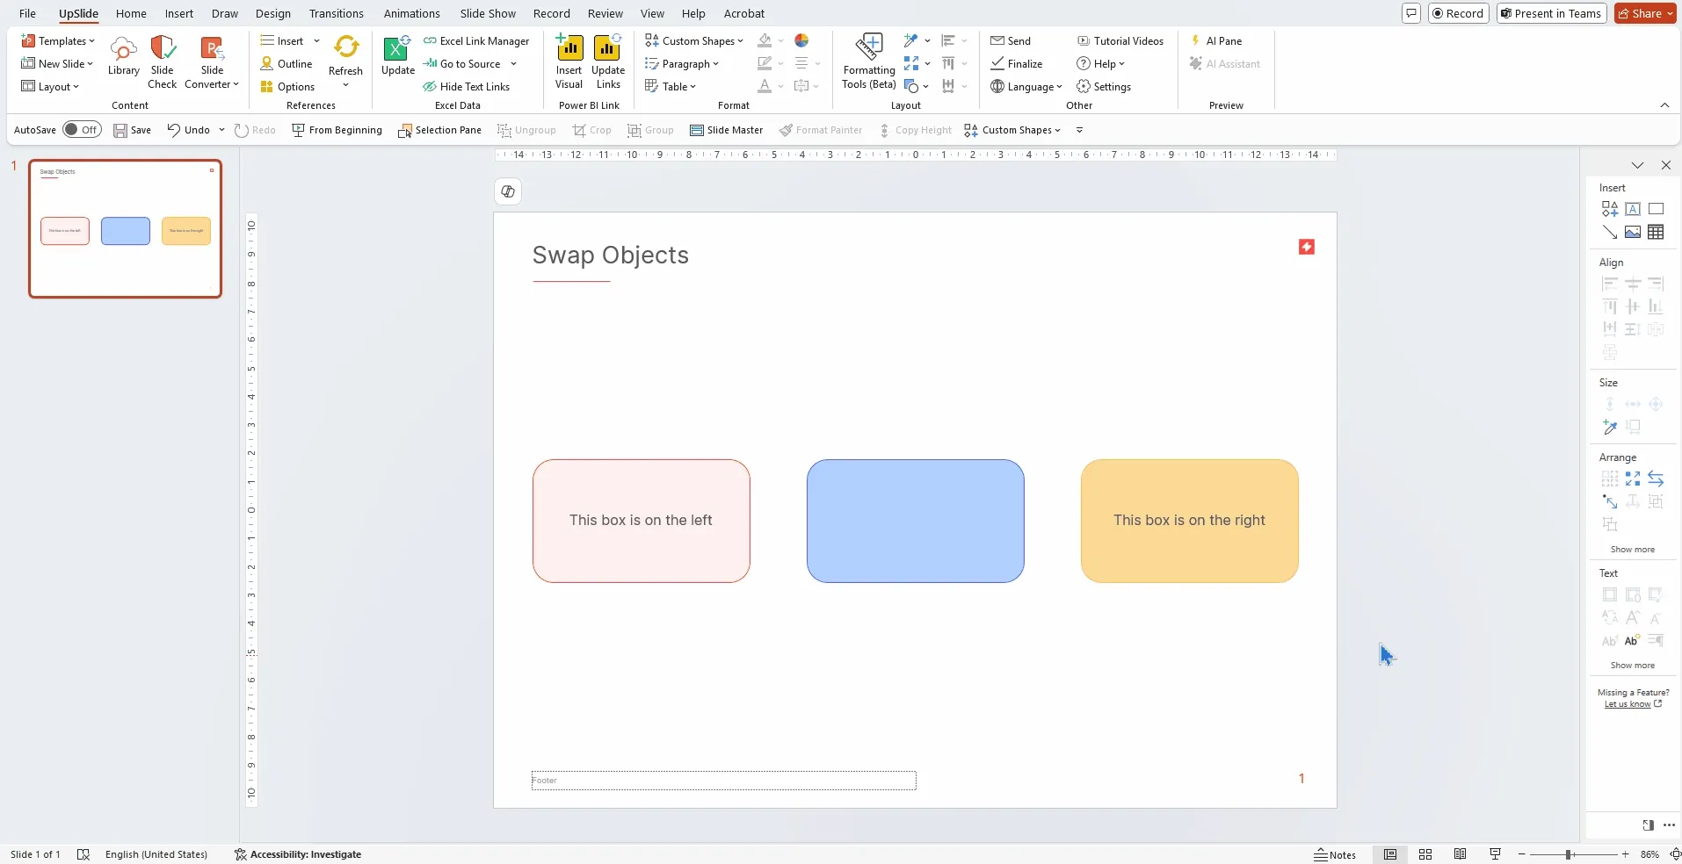Open the Help dropdown
The width and height of the screenshot is (1682, 864).
(1100, 63)
